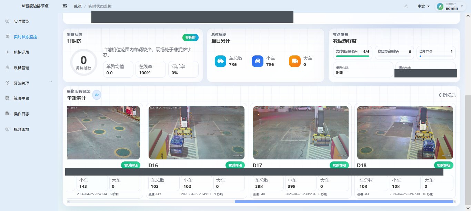Viewport: 471px width, 211px height.
Task: Click the 实时状态监控 target icon
Action: (x=7, y=36)
